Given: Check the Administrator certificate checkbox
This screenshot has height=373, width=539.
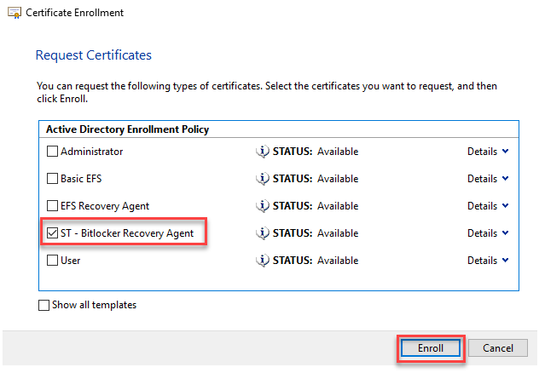Looking at the screenshot, I should click(x=53, y=152).
